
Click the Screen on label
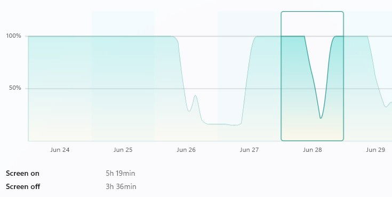[22, 173]
